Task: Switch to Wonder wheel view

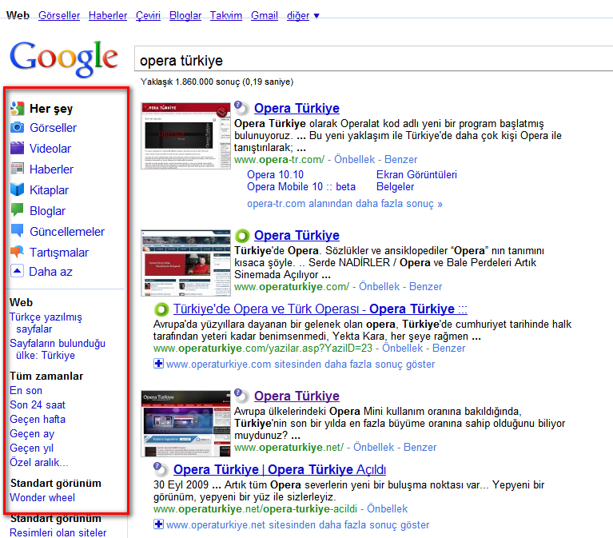Action: click(x=42, y=497)
